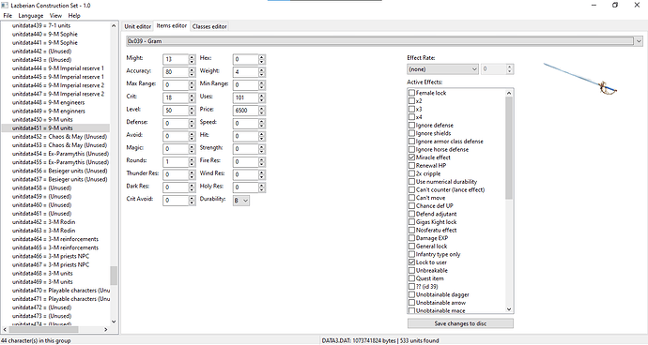Switch to the Unit editor tab
This screenshot has width=648, height=345.
coord(138,26)
